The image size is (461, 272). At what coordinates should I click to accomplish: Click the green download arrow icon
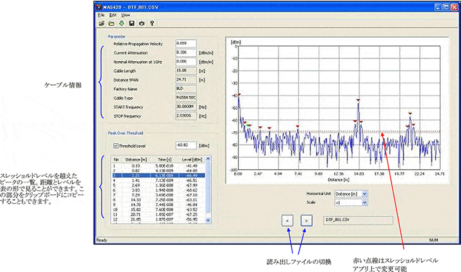[x=121, y=23]
